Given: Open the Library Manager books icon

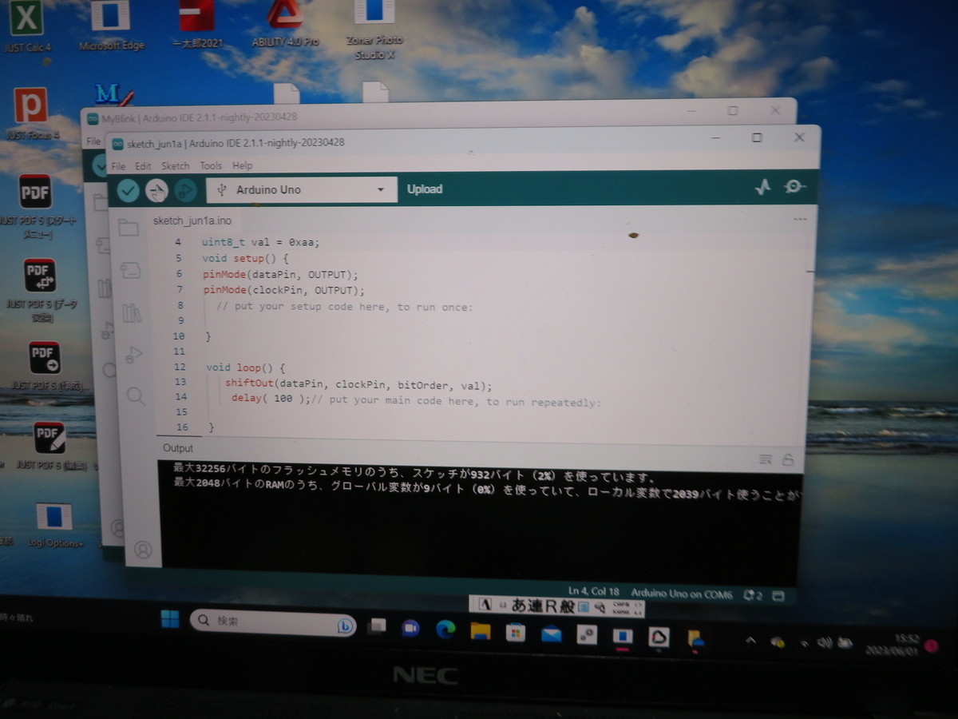Looking at the screenshot, I should tap(131, 313).
